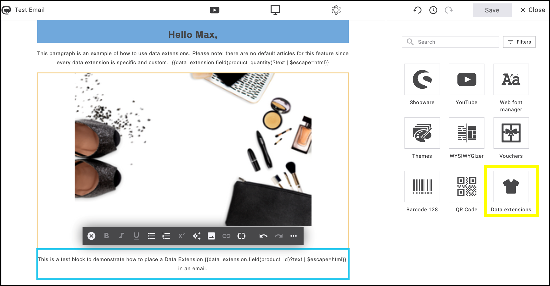Redo in the floating text toolbar
Image resolution: width=550 pixels, height=286 pixels.
278,236
